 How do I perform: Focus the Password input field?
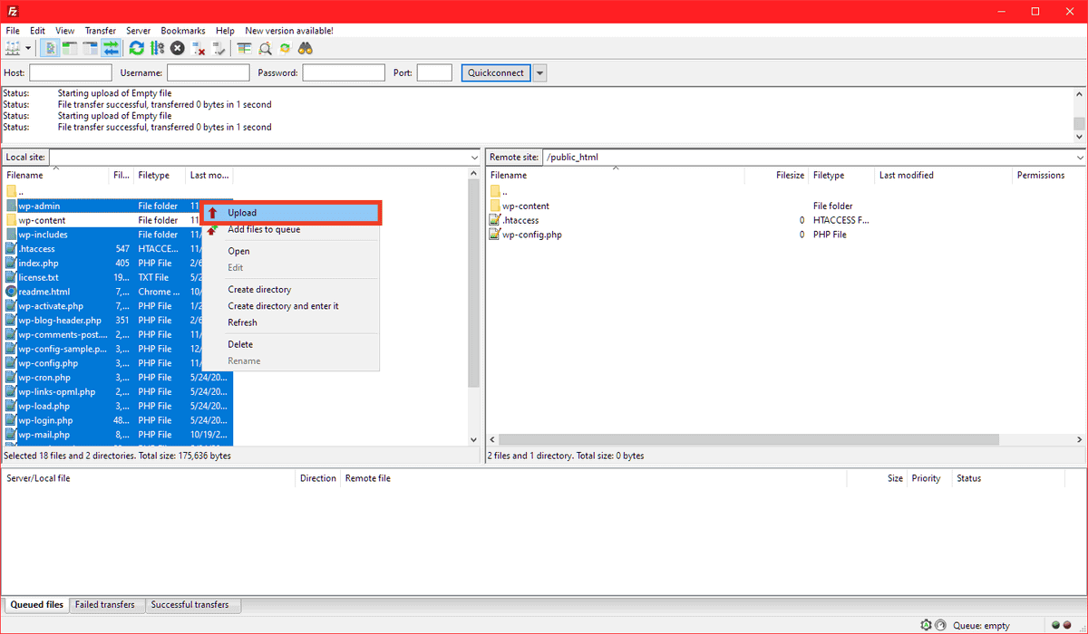[344, 72]
